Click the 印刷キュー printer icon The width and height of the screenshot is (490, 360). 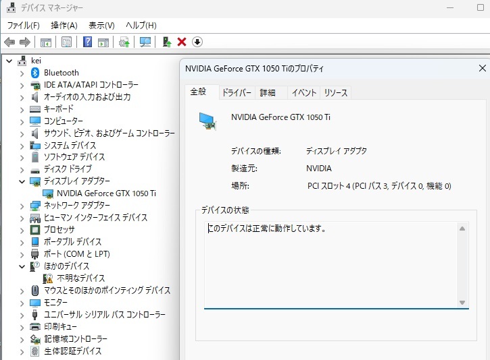click(x=35, y=327)
